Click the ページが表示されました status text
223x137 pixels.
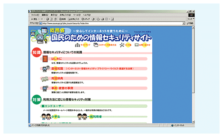(41, 125)
